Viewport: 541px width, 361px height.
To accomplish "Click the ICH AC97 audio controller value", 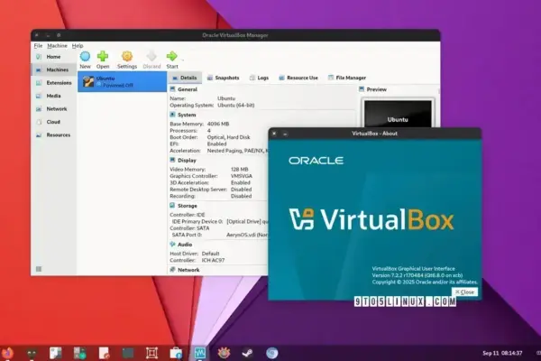I will coord(213,260).
